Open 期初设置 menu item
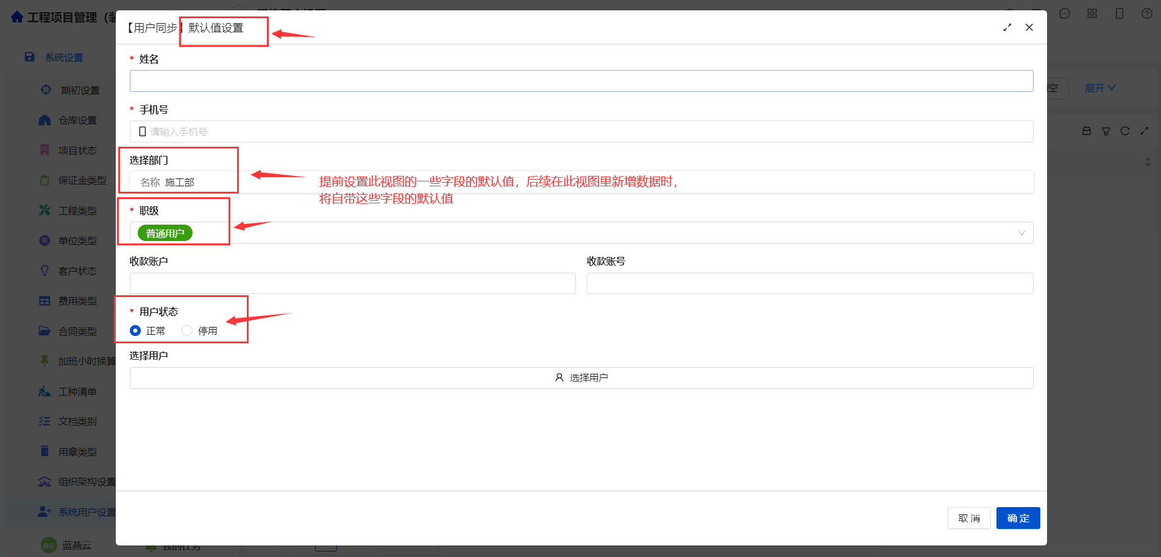The image size is (1161, 557). 80,90
